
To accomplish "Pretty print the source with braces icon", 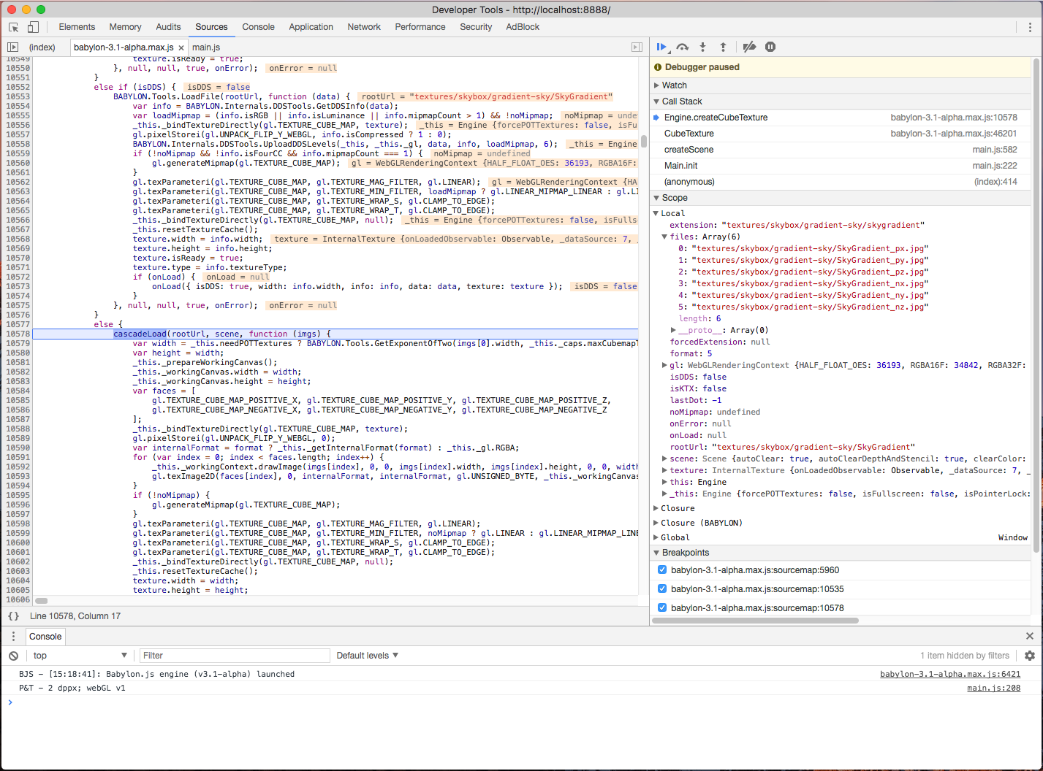I will [x=13, y=616].
